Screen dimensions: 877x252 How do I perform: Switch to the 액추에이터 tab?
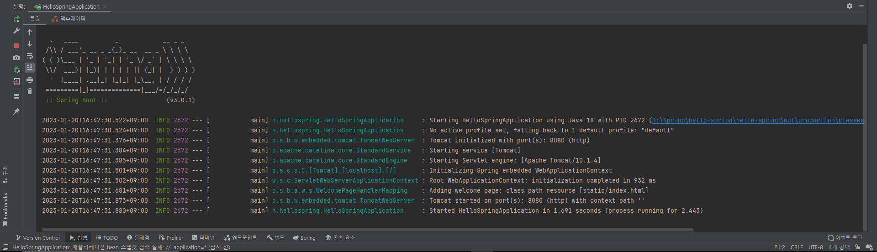coord(69,19)
